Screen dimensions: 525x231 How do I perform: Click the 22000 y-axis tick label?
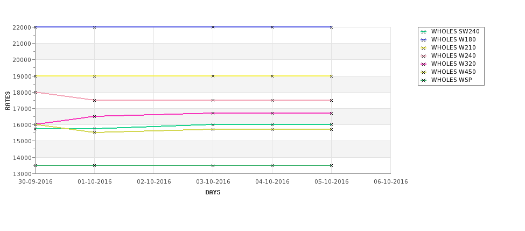pyautogui.click(x=23, y=27)
